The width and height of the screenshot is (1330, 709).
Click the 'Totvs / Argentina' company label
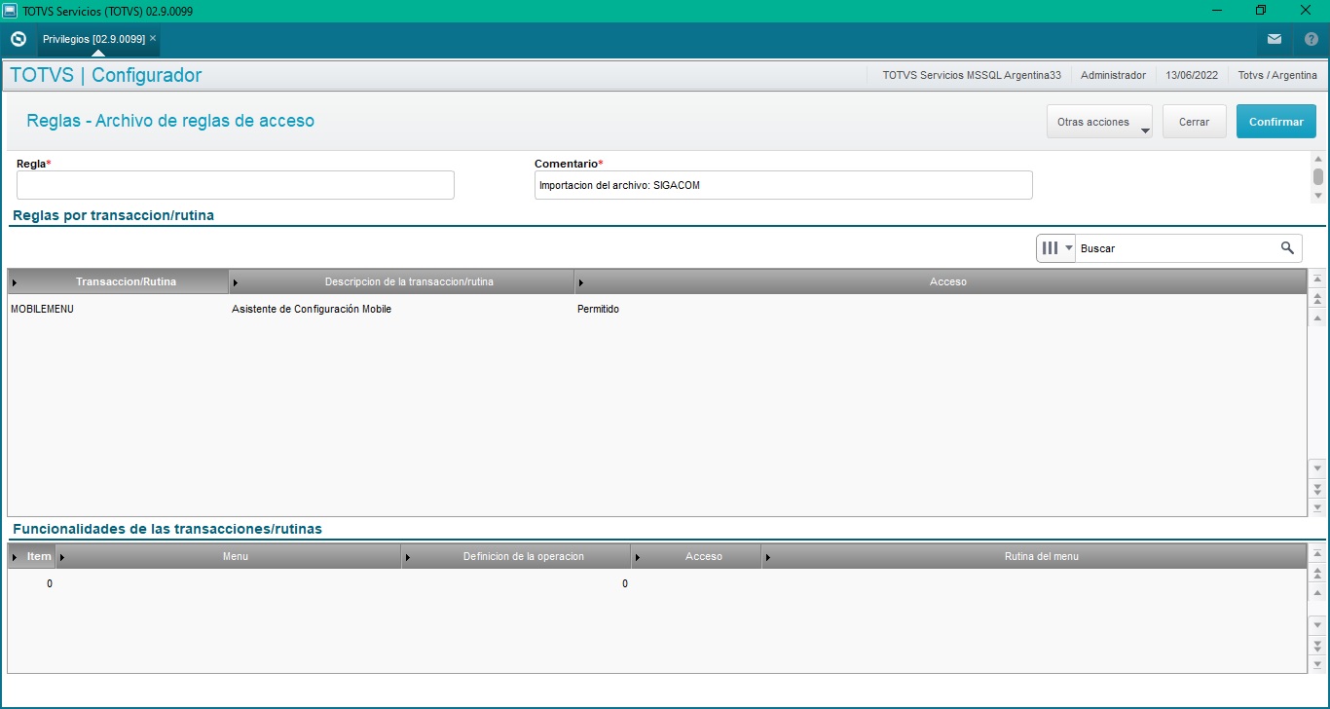point(1277,75)
